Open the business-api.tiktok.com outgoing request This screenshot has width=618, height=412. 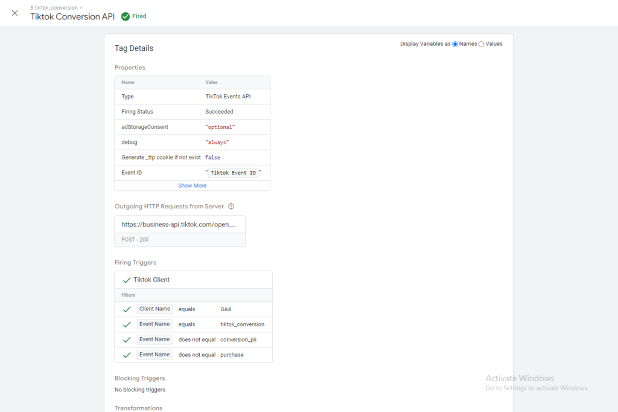(x=179, y=224)
